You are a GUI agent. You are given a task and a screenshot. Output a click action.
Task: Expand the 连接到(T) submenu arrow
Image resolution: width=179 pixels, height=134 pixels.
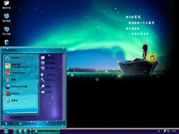pos(63,80)
